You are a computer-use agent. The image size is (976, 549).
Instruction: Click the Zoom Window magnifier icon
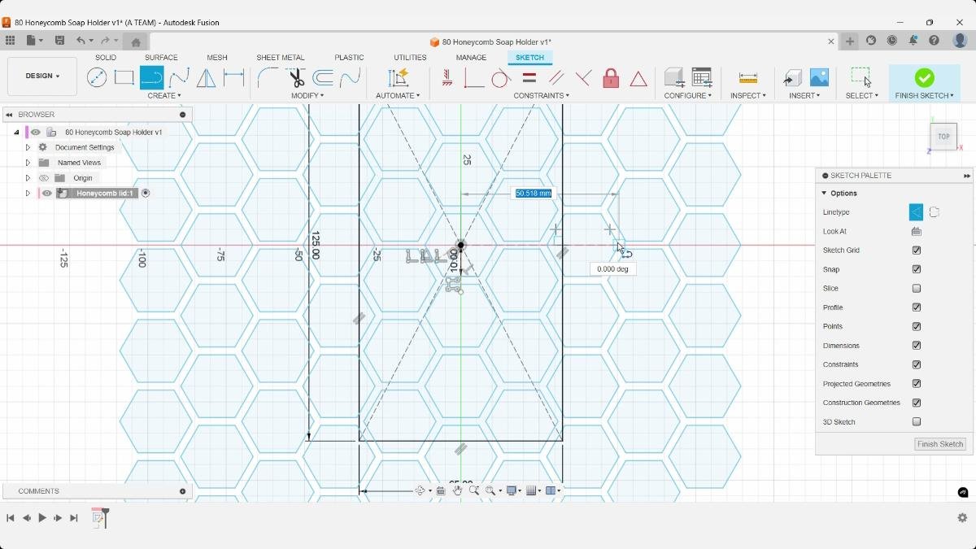point(491,490)
